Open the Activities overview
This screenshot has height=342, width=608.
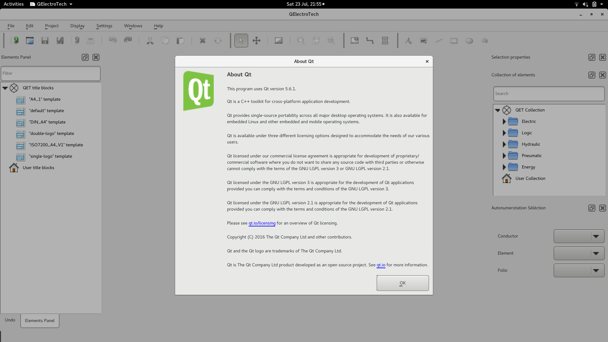[14, 4]
